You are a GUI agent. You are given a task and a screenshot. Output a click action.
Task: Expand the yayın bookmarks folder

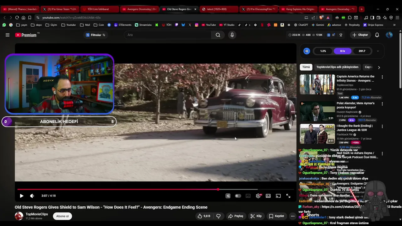pos(22,25)
